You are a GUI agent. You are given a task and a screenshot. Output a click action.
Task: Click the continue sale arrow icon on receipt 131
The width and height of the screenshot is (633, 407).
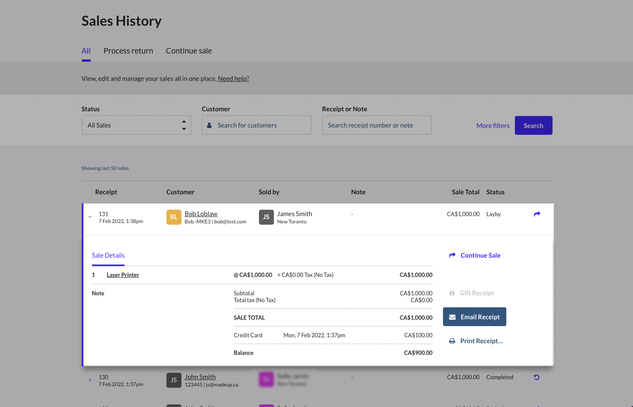tap(537, 214)
